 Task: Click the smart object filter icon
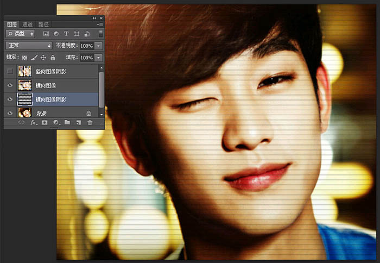[87, 34]
